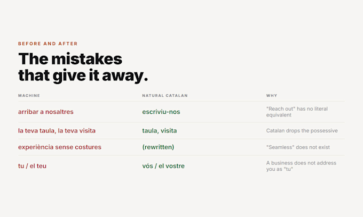
Task: Select the WHY column header
Action: pos(272,96)
